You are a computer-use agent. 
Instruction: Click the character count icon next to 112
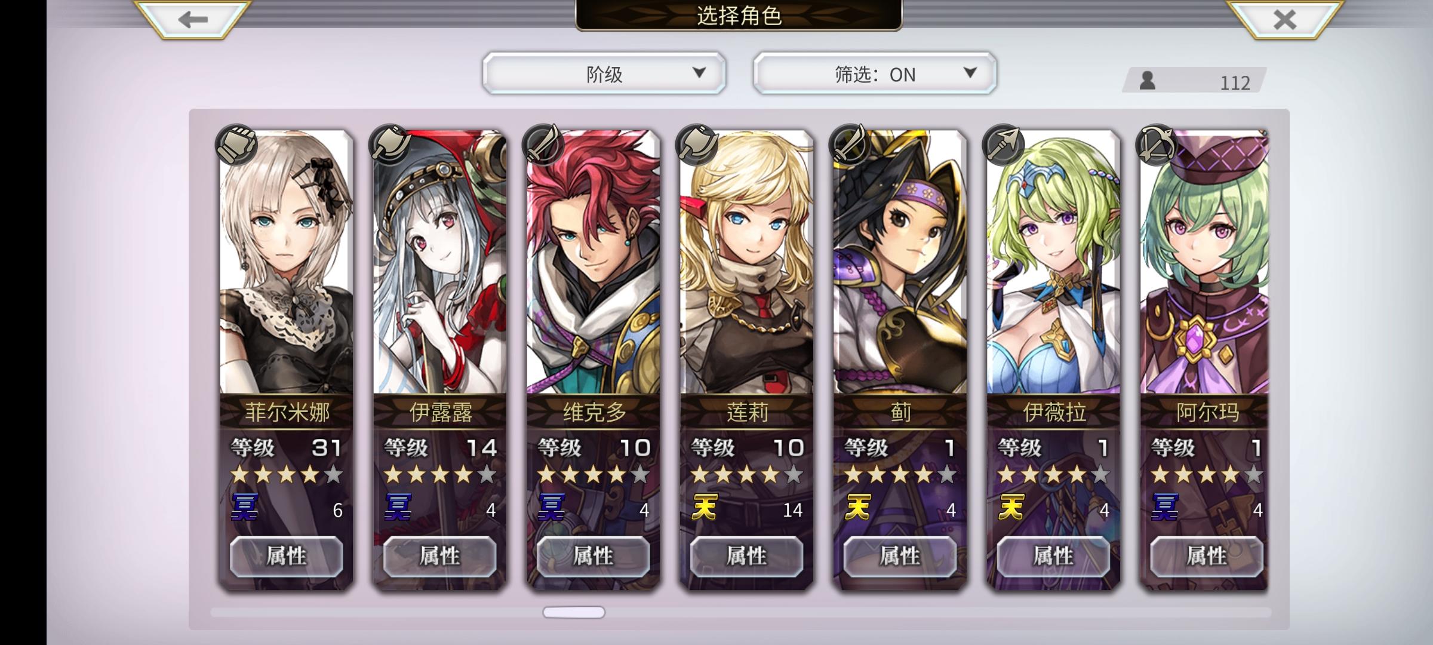click(1147, 80)
